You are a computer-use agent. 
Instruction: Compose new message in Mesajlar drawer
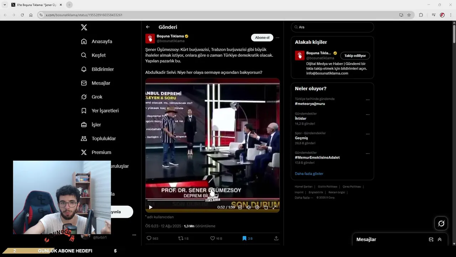431,240
